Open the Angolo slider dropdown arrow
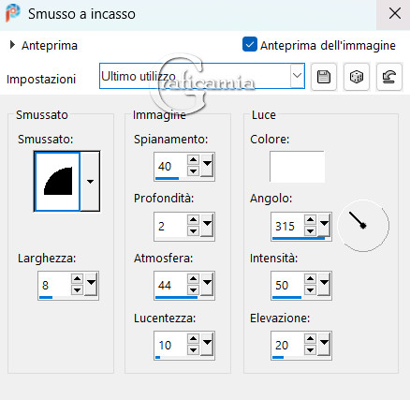 pyautogui.click(x=324, y=224)
